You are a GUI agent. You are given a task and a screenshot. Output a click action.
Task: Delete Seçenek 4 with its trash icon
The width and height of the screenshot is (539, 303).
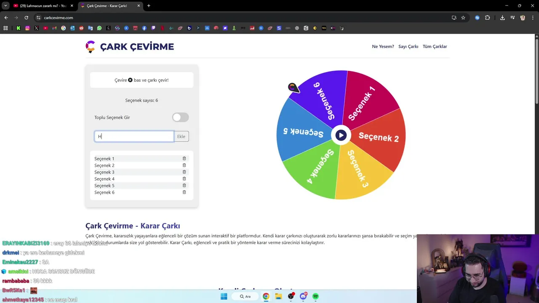click(184, 179)
